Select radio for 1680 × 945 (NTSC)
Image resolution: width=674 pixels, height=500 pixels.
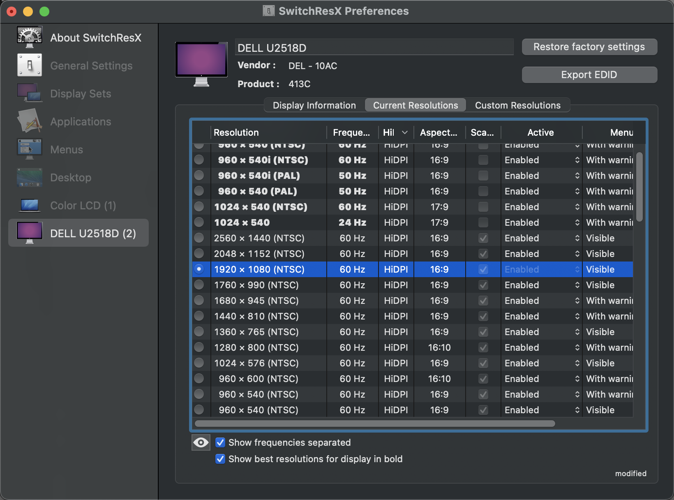point(199,300)
